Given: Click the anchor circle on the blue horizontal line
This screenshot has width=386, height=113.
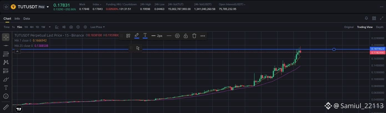Looking at the screenshot, I should [334, 49].
